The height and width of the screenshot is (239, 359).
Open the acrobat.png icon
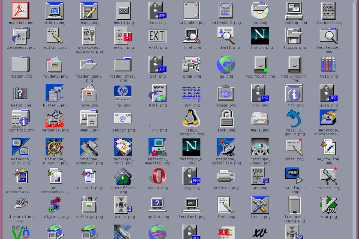click(21, 11)
